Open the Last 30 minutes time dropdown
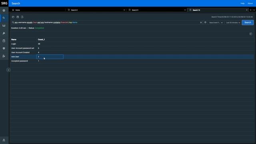 pyautogui.click(x=233, y=22)
